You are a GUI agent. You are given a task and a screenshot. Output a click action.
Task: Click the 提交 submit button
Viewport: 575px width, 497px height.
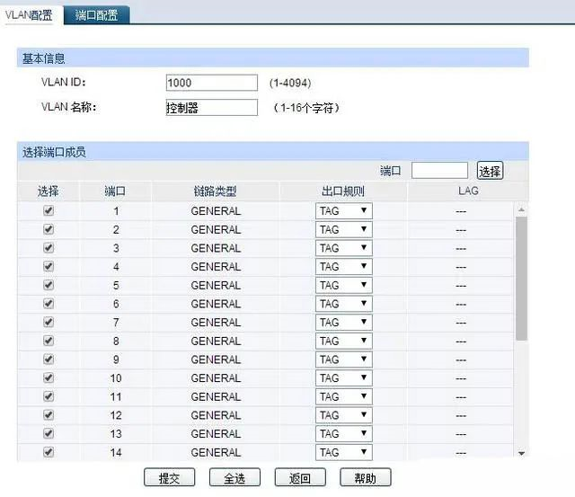(169, 478)
